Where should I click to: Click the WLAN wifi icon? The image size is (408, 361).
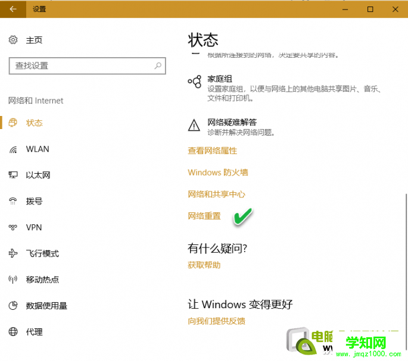tap(13, 149)
